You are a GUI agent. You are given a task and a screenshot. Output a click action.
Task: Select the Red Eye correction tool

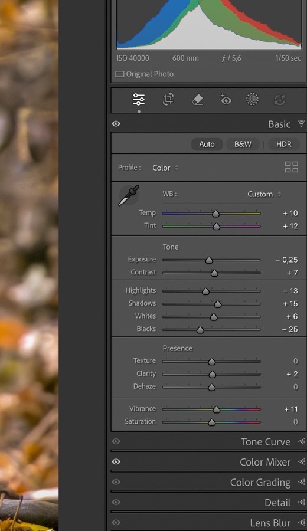(x=226, y=100)
